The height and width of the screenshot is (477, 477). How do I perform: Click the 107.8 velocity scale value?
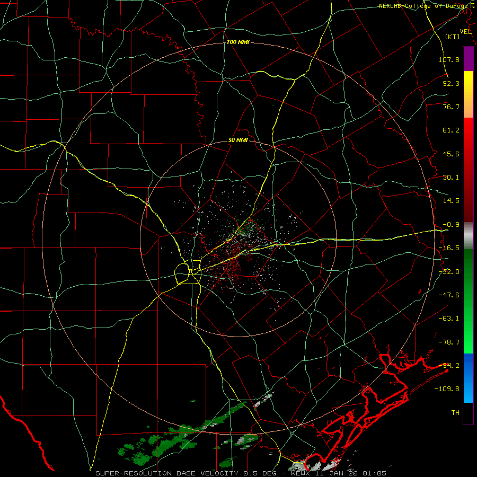pos(449,59)
